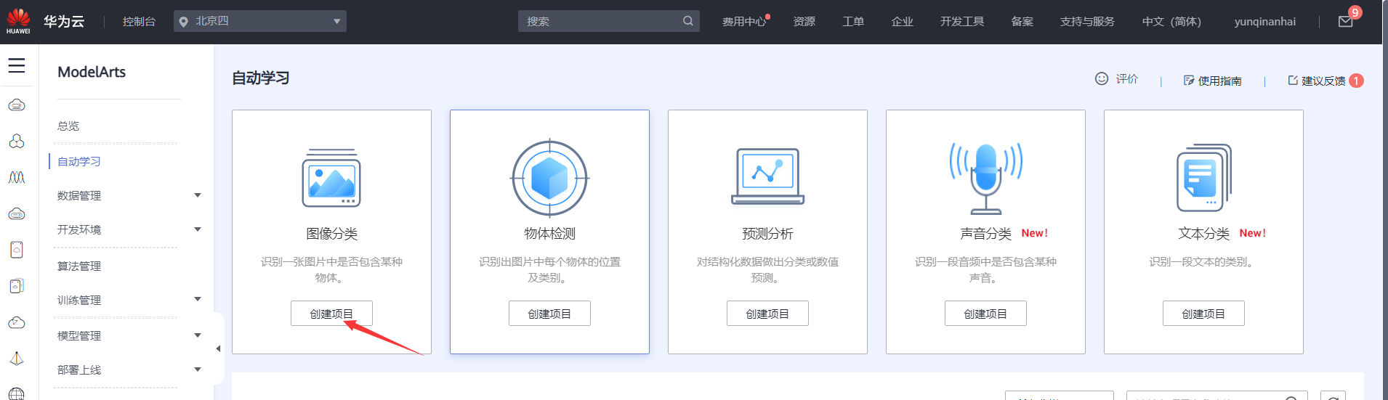Screen dimensions: 1388x400
Task: Click the search magnifier icon
Action: (x=687, y=21)
